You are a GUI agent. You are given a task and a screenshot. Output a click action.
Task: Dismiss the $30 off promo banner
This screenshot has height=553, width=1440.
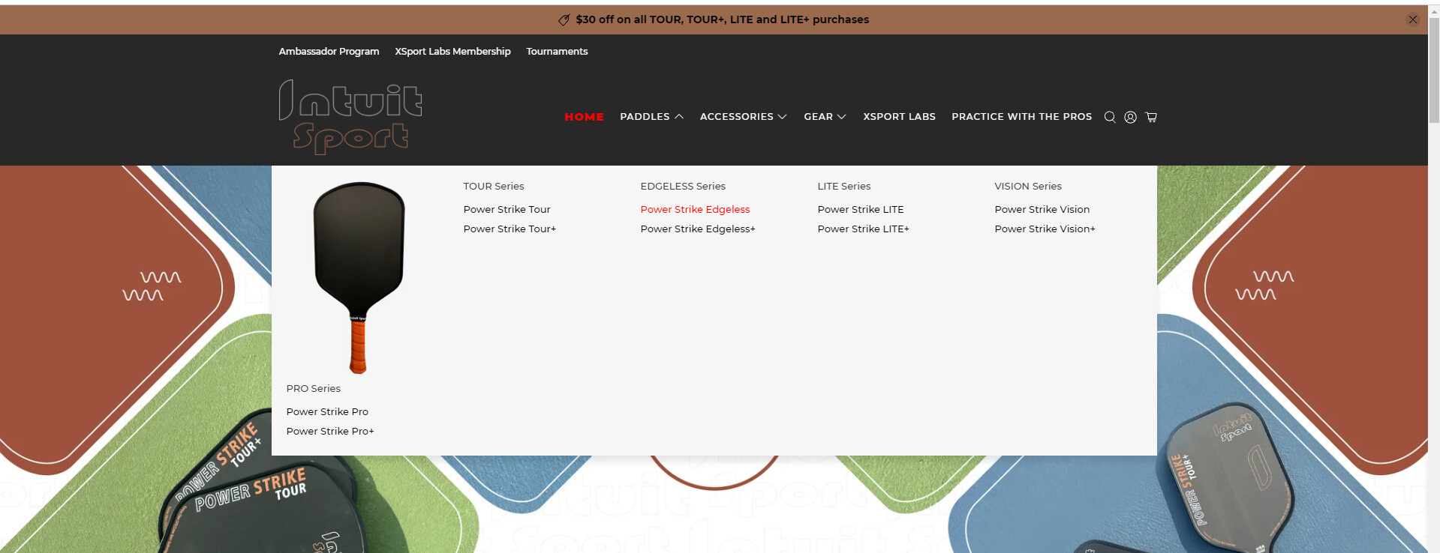[x=1413, y=19]
